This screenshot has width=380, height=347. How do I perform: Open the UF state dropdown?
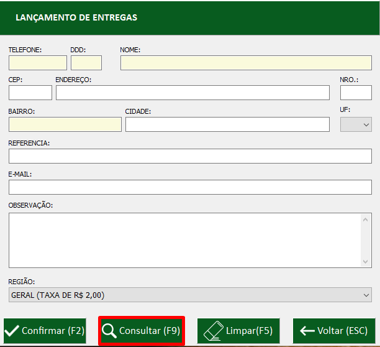(356, 124)
